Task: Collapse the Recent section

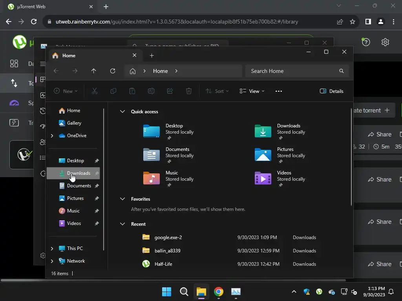Action: [x=122, y=224]
